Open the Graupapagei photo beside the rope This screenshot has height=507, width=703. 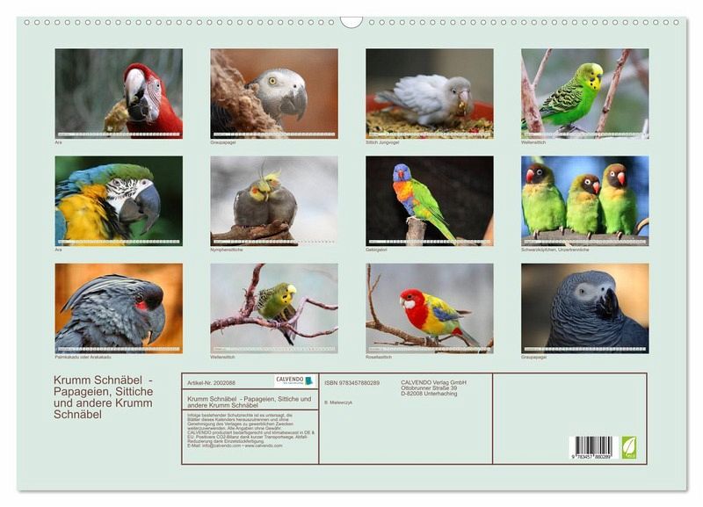pos(274,94)
